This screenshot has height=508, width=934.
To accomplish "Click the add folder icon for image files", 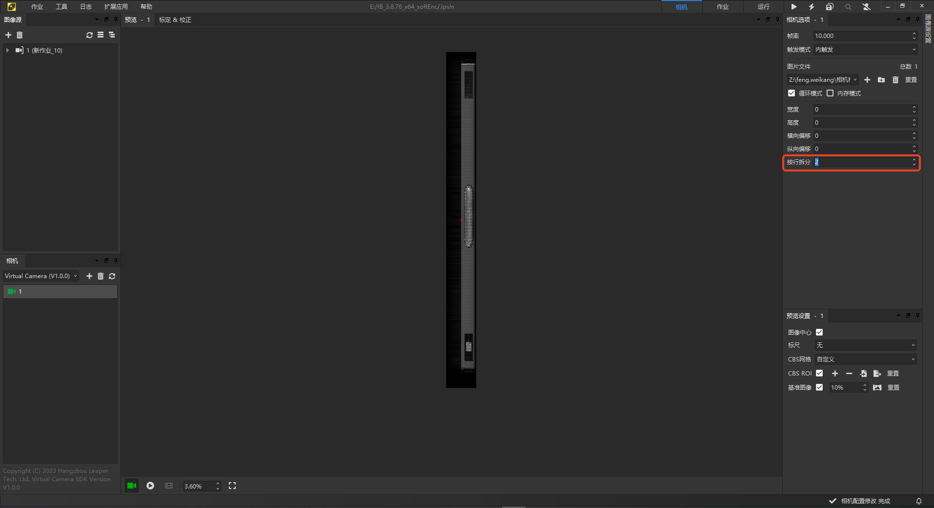I will coord(881,80).
